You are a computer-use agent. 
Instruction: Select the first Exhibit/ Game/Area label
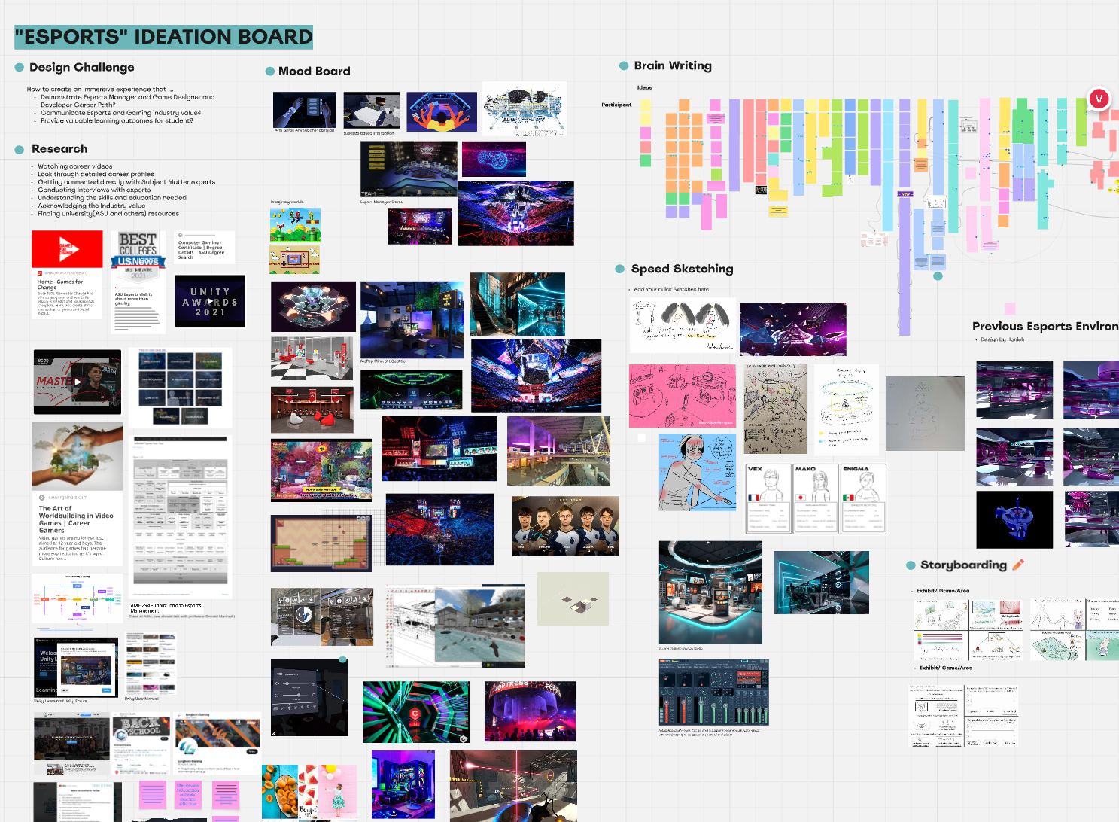coord(943,591)
